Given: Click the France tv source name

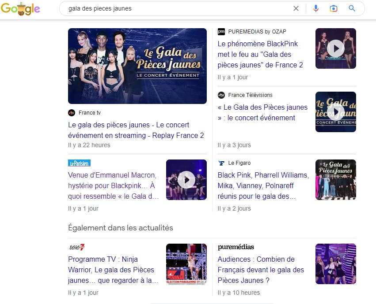Looking at the screenshot, I should 90,113.
